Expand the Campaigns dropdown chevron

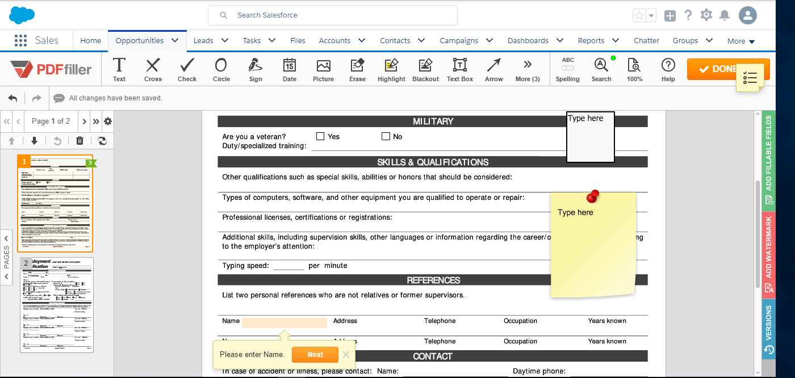489,40
